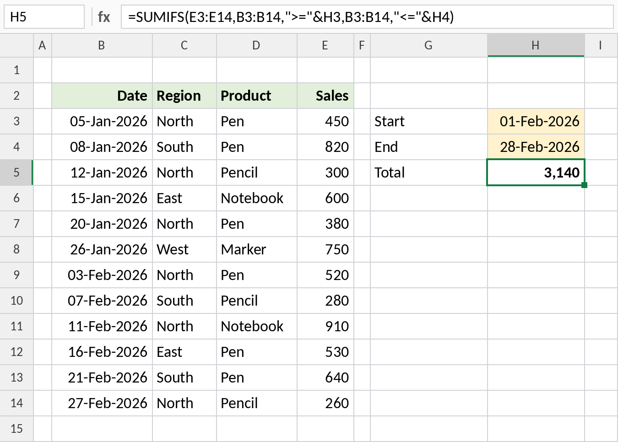Click the Product header cell
The image size is (618, 442).
pos(256,96)
